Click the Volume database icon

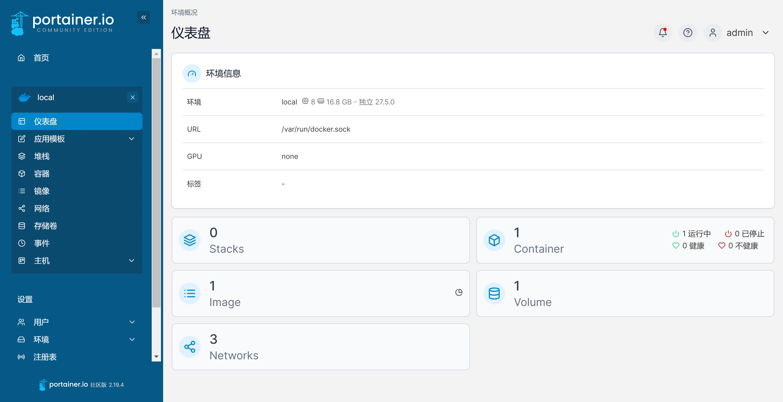pyautogui.click(x=494, y=293)
